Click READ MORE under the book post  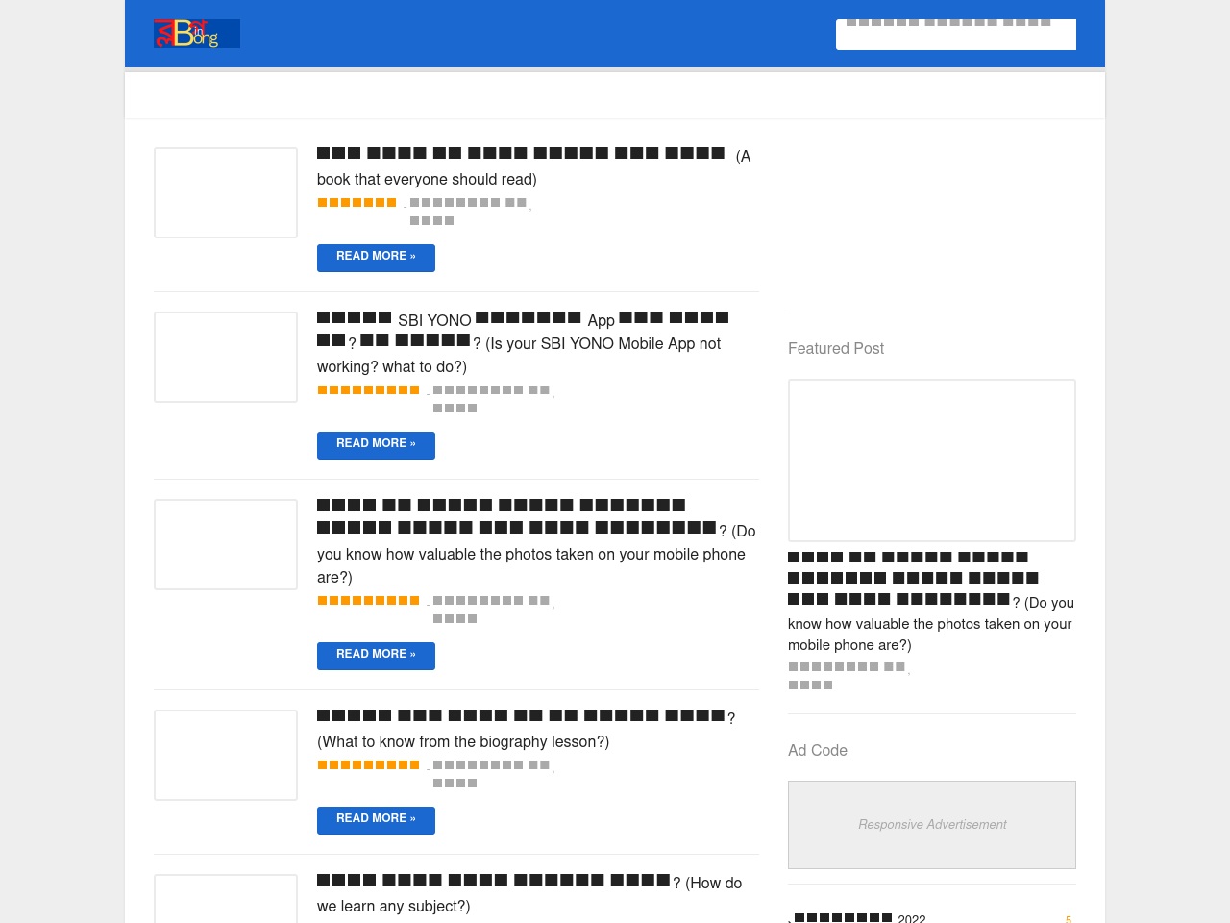pos(376,258)
